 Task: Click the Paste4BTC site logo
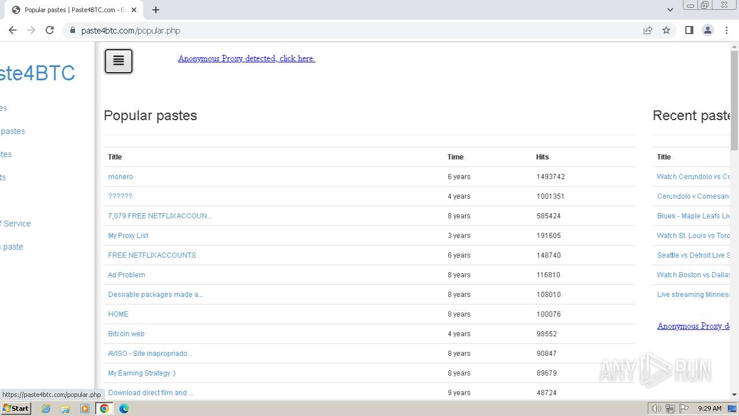click(38, 73)
